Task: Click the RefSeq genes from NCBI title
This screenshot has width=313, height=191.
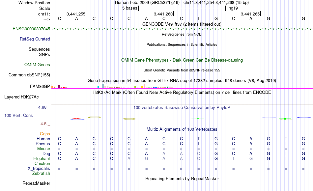Action: [x=182, y=34]
